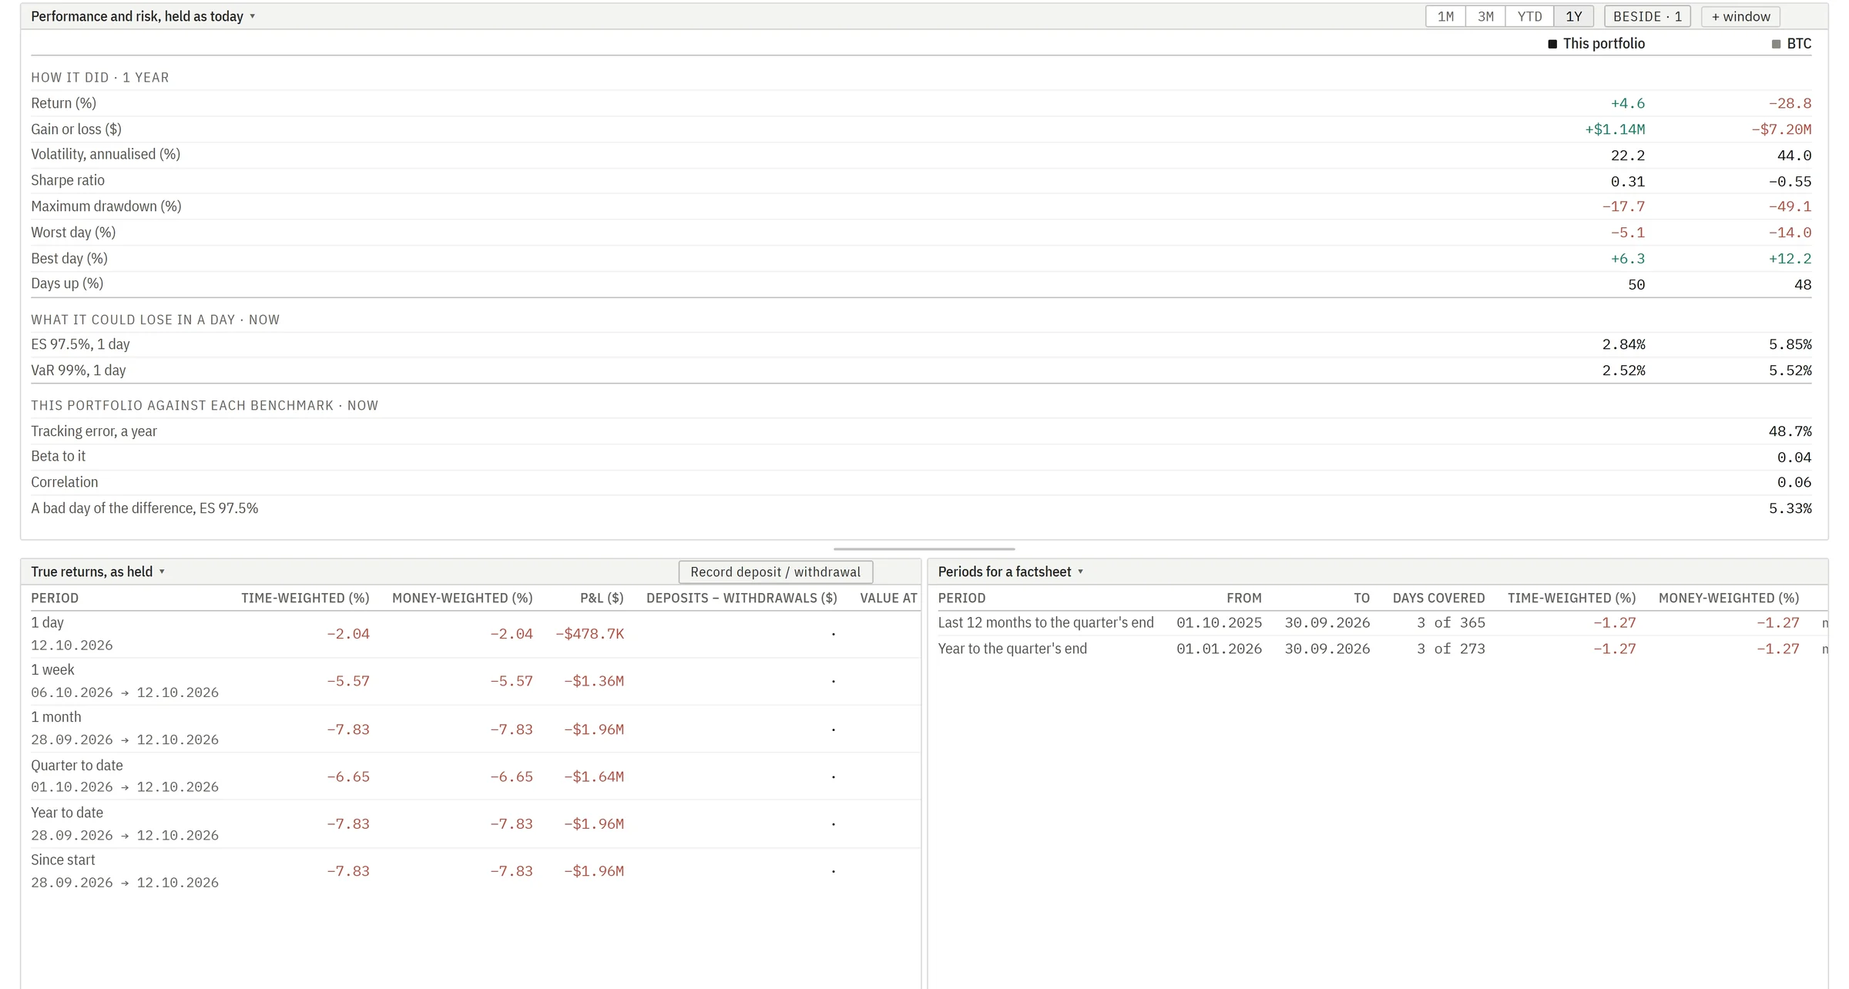Select the 1Y time window

1574,16
